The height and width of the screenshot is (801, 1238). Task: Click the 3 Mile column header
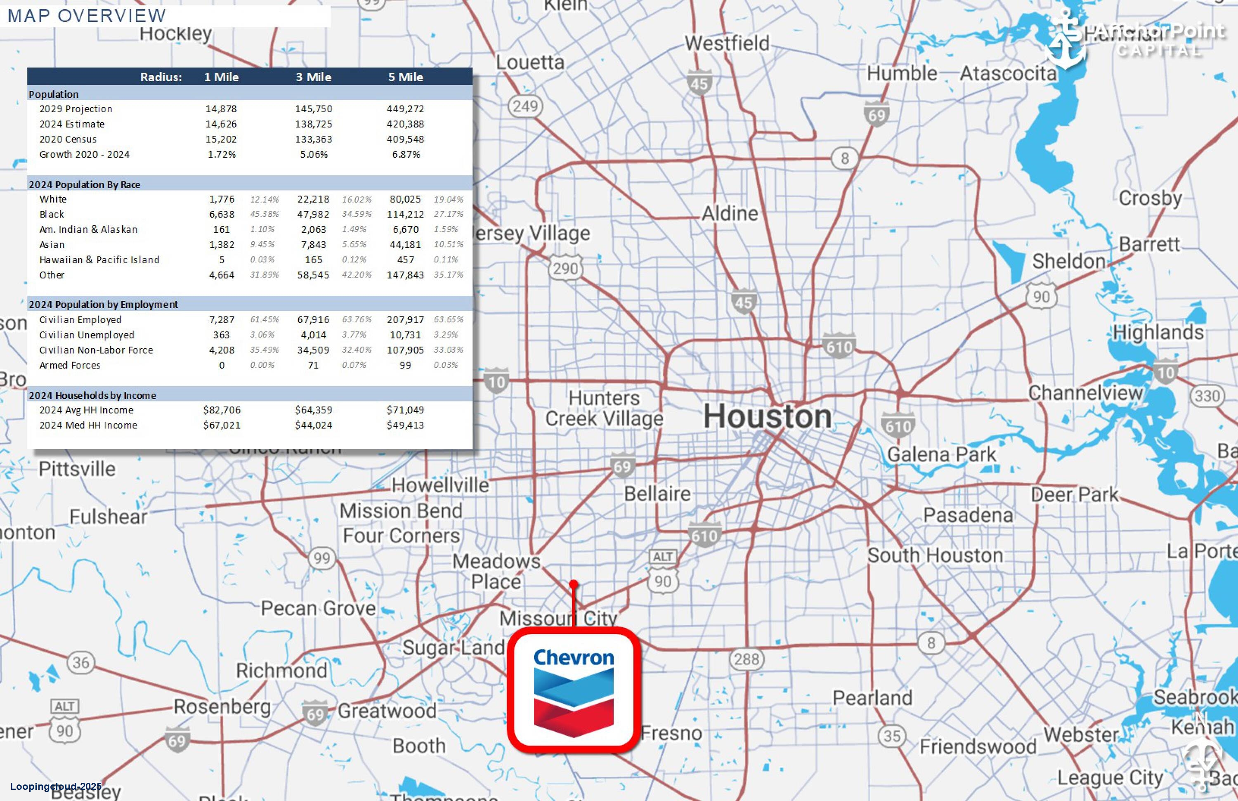tap(313, 77)
